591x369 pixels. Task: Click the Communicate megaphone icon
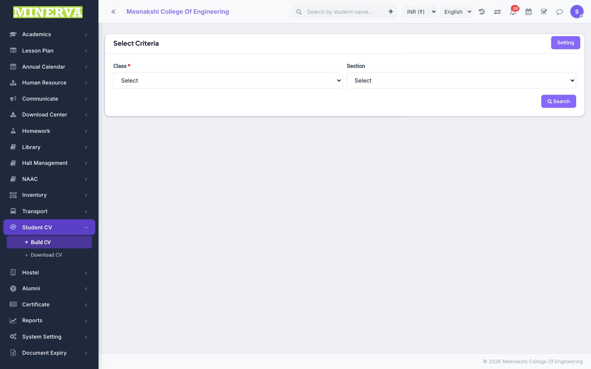coord(13,99)
